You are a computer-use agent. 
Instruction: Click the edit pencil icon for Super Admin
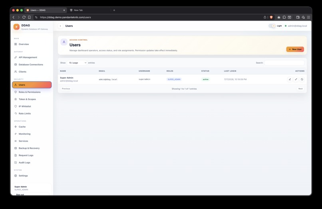point(290,79)
